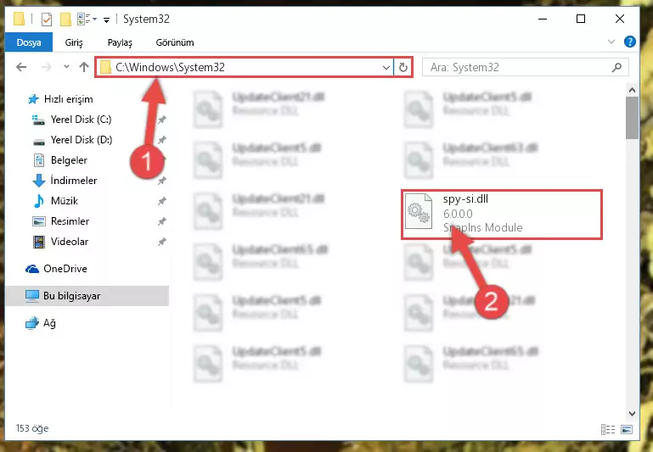Click the search magnifier icon

click(616, 67)
